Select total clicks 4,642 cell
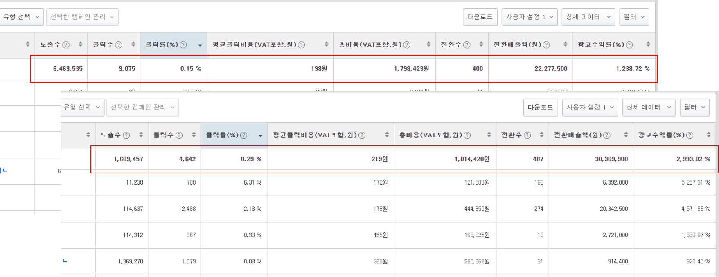This screenshot has height=277, width=719. point(175,159)
